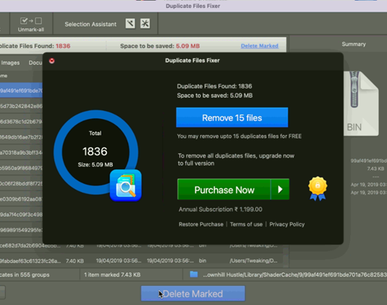Click the 'Annual Subscription ₹ 1,199.00' text
The width and height of the screenshot is (387, 305).
click(220, 209)
